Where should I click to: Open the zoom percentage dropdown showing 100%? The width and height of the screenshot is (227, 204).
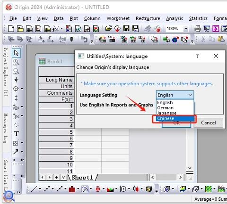point(186,29)
